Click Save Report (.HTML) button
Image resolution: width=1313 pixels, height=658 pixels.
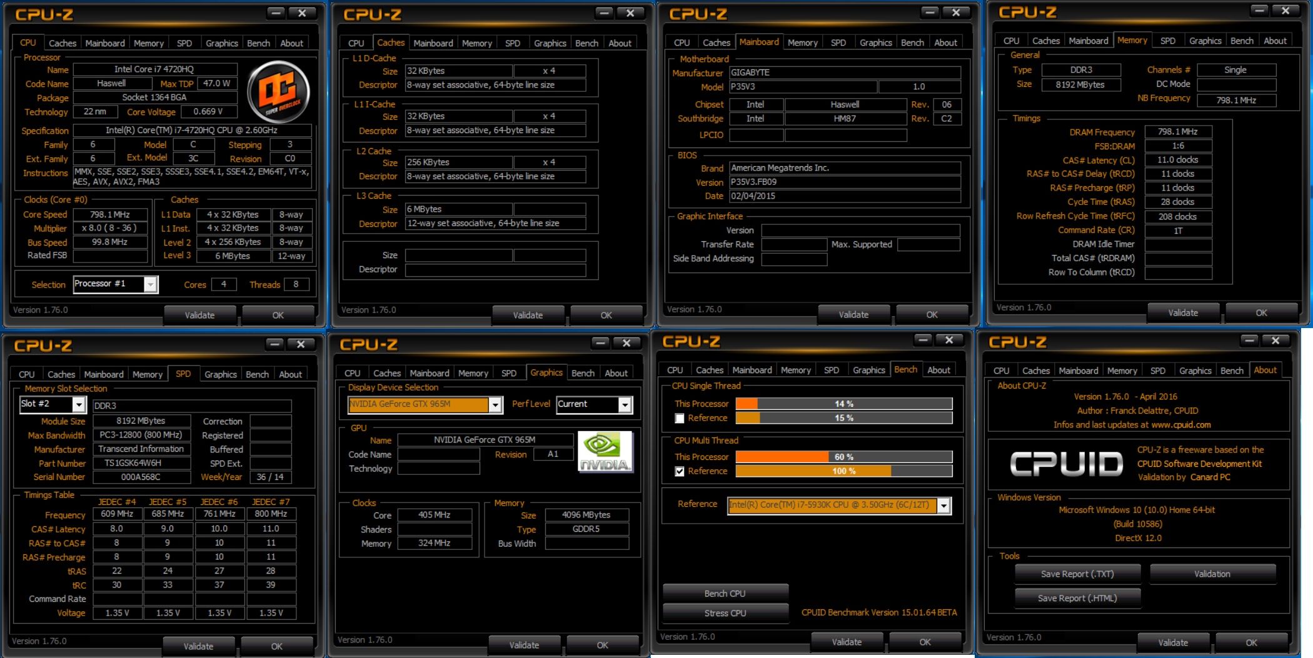coord(1077,598)
